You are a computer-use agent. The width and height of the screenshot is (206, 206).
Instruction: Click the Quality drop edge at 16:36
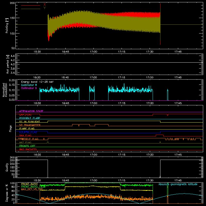click(48, 169)
